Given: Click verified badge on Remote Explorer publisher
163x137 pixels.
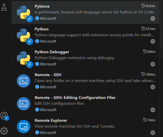Looking at the screenshot, I should click(37, 132).
